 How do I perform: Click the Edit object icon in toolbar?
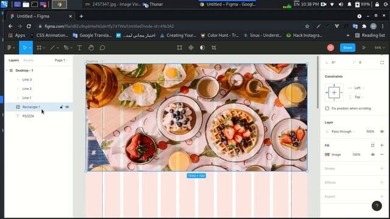click(x=180, y=47)
